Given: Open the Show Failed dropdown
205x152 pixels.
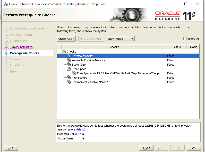Looking at the screenshot, I should pyautogui.click(x=121, y=39).
